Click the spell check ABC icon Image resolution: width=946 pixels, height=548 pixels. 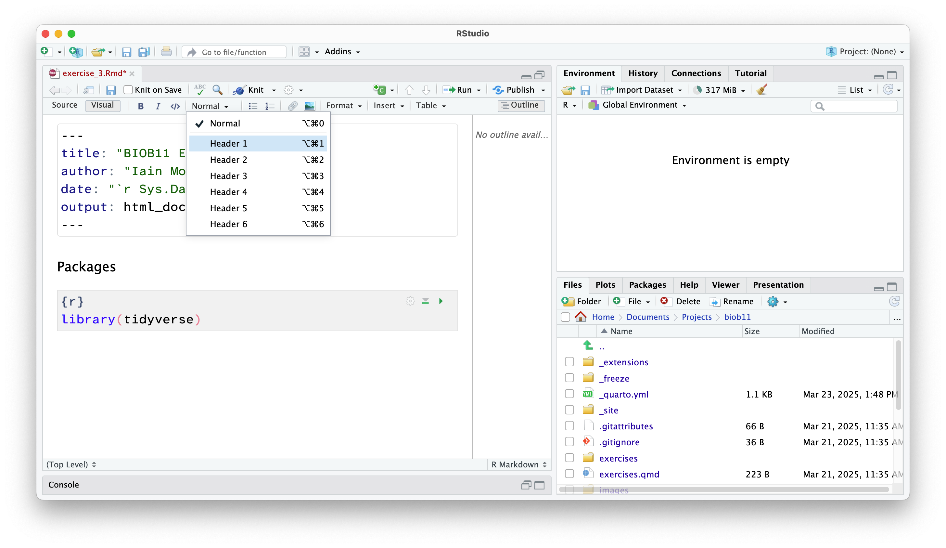200,90
